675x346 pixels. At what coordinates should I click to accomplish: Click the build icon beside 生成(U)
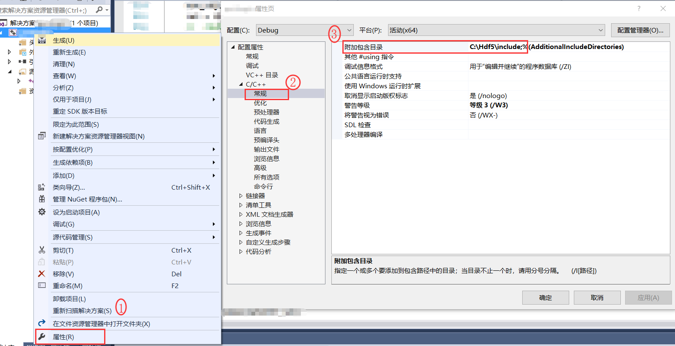42,41
